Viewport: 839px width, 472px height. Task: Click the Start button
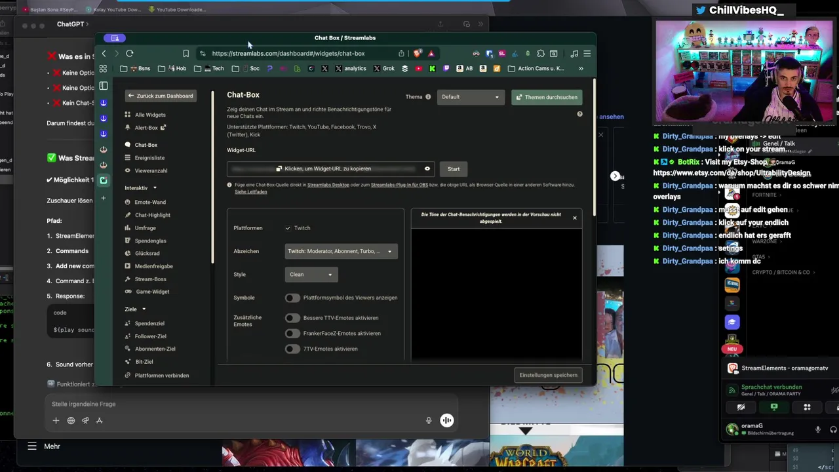click(454, 169)
